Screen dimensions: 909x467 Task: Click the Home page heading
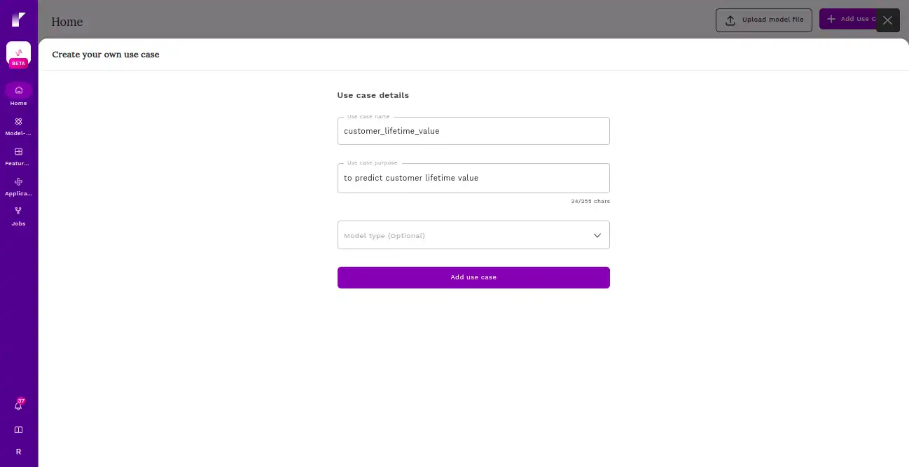coord(67,22)
